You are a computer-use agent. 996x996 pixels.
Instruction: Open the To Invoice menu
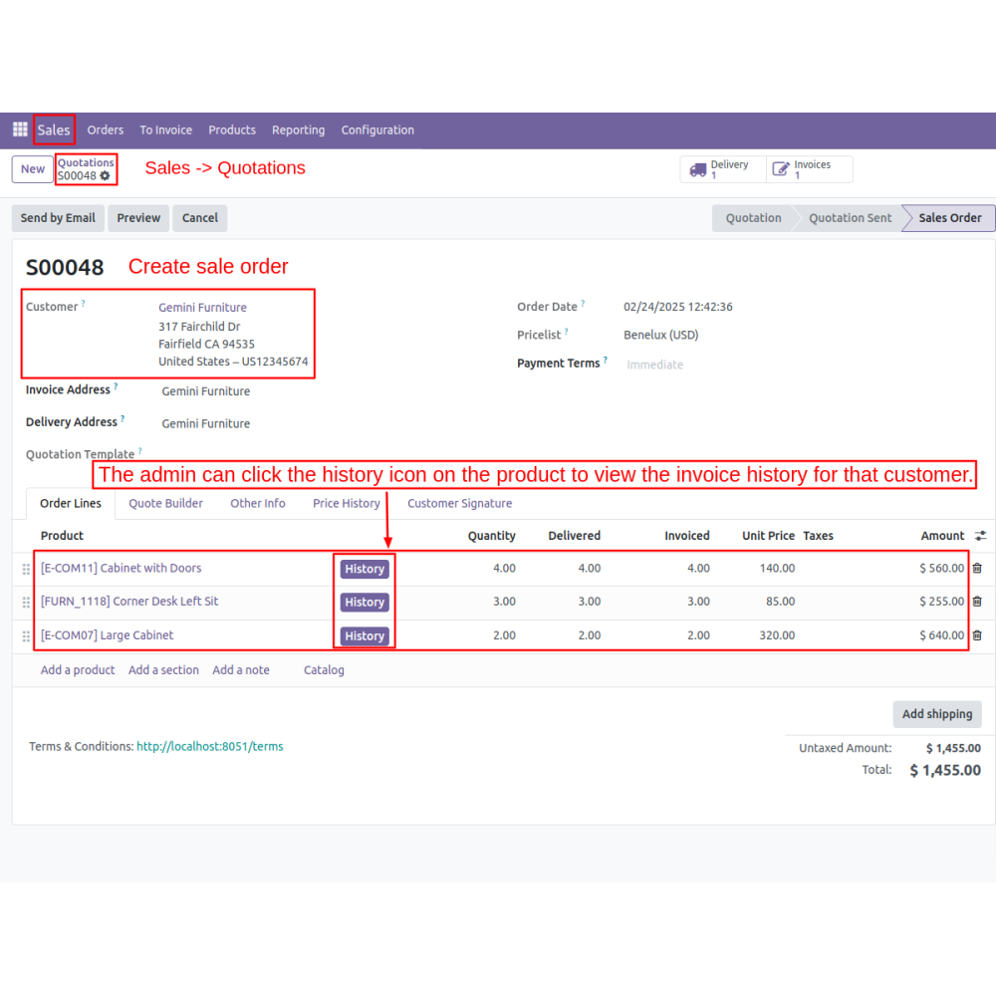click(x=165, y=129)
